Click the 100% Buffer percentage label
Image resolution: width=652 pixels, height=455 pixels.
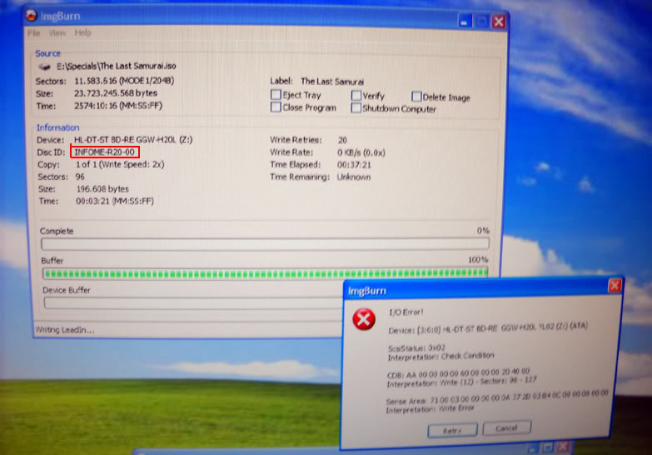coord(478,260)
